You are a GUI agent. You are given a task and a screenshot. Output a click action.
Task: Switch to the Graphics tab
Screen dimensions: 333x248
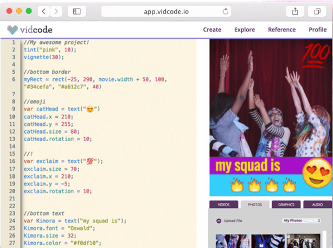pos(286,205)
